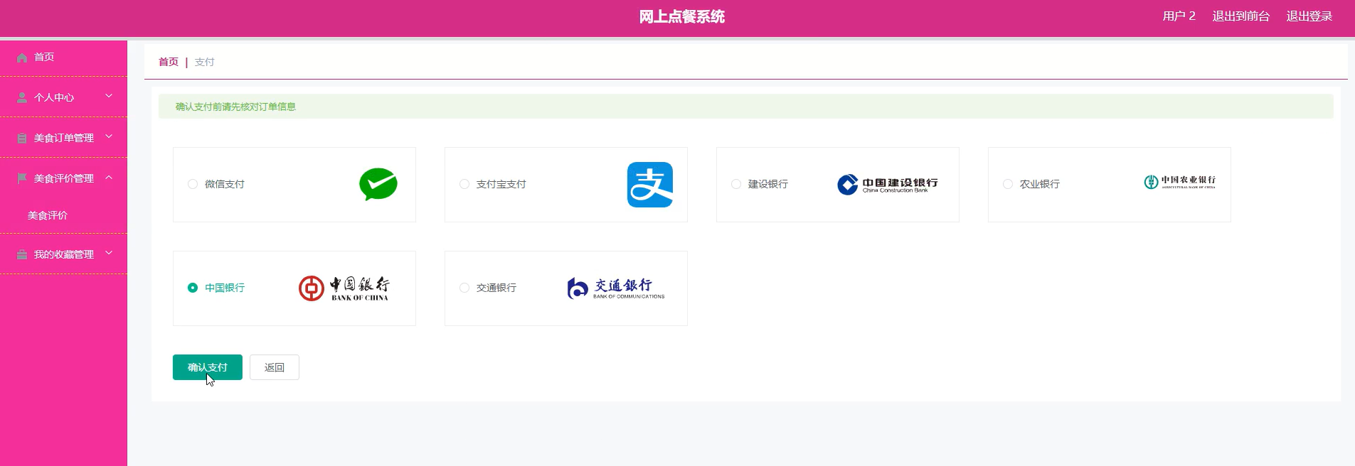Click the 建设银行 label text
This screenshot has width=1355, height=466.
(x=768, y=184)
